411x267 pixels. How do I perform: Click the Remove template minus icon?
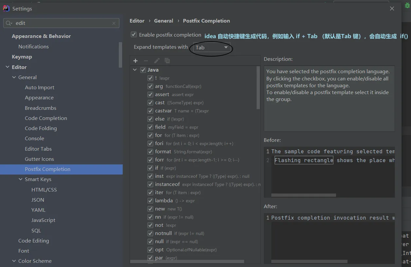(146, 61)
